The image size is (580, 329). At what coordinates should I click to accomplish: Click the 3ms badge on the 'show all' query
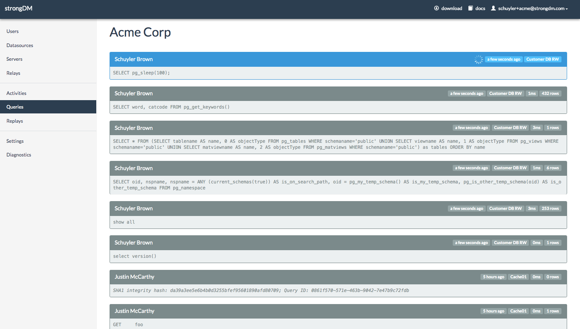pyautogui.click(x=532, y=208)
